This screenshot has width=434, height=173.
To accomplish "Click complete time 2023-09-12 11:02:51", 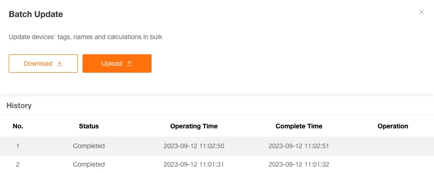I will click(299, 146).
